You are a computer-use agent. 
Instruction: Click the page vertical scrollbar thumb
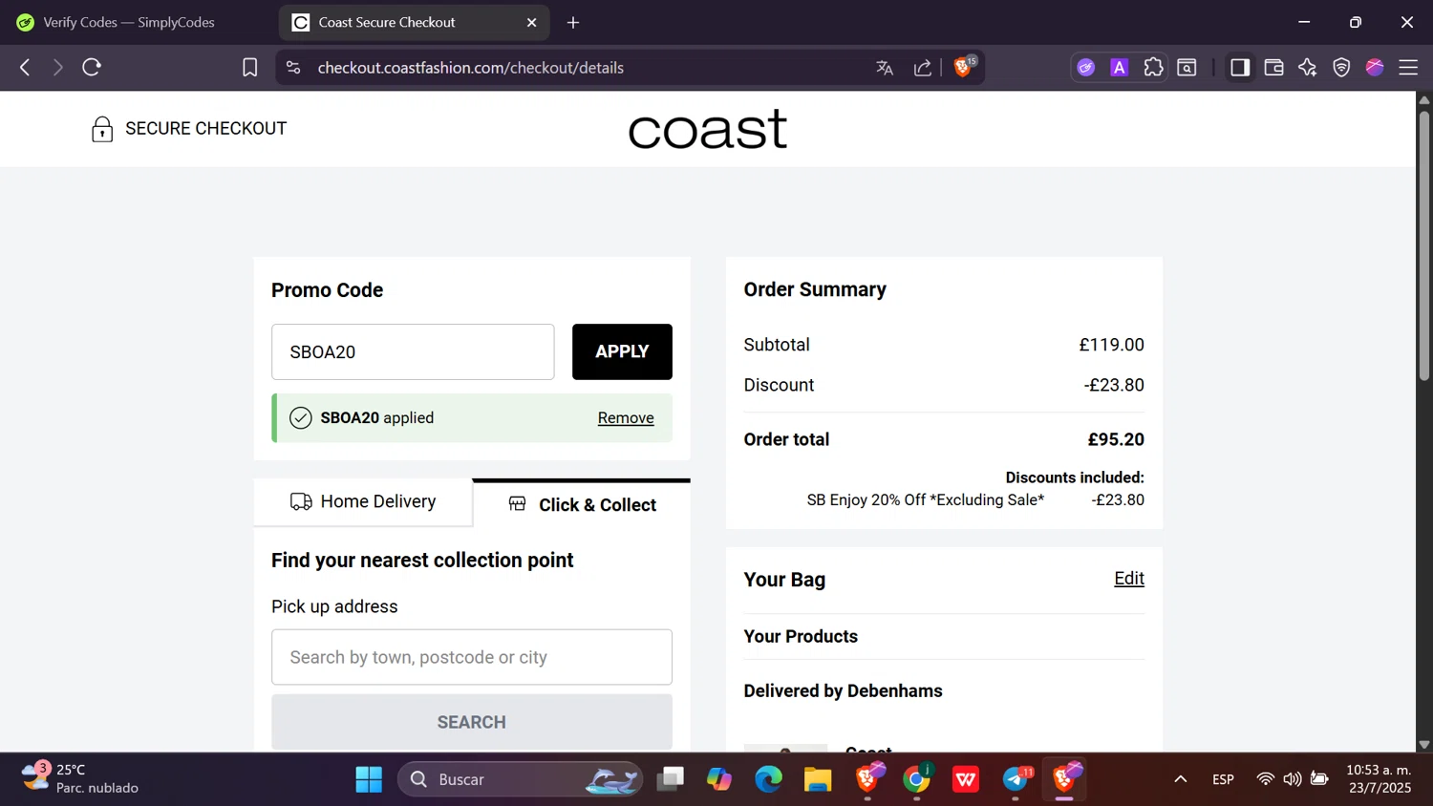[x=1424, y=246]
